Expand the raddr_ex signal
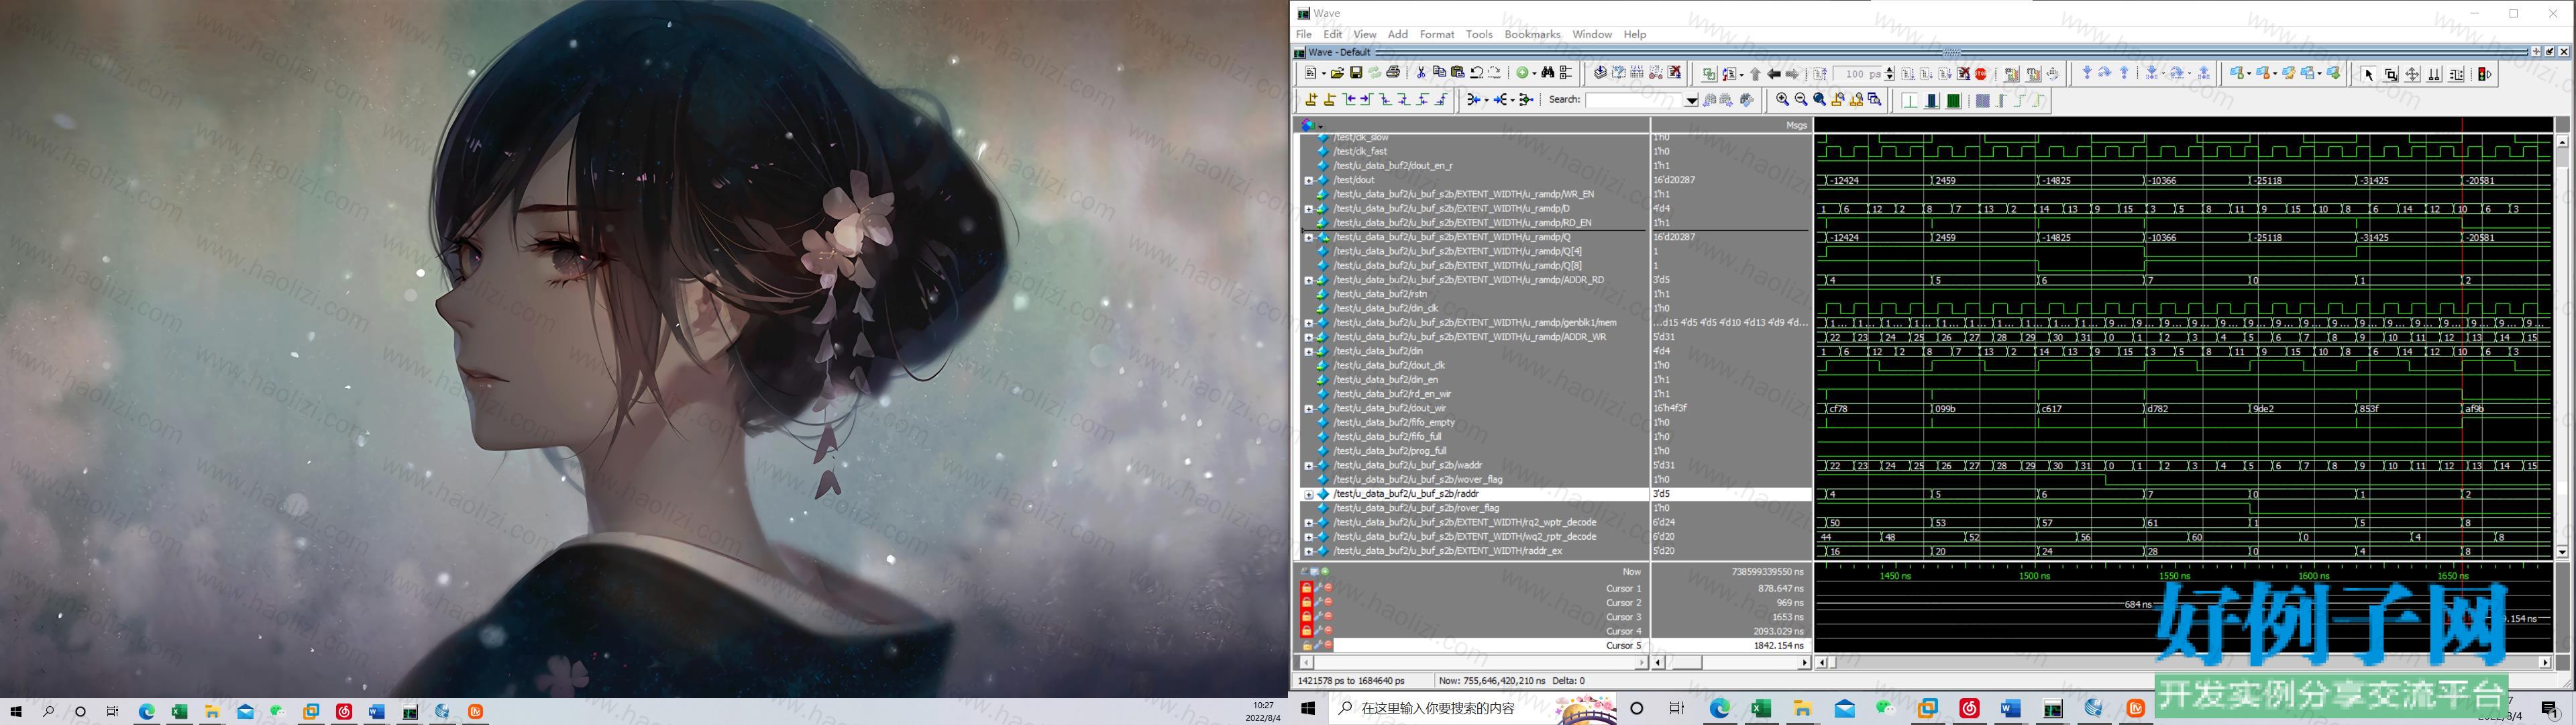 tap(1308, 550)
